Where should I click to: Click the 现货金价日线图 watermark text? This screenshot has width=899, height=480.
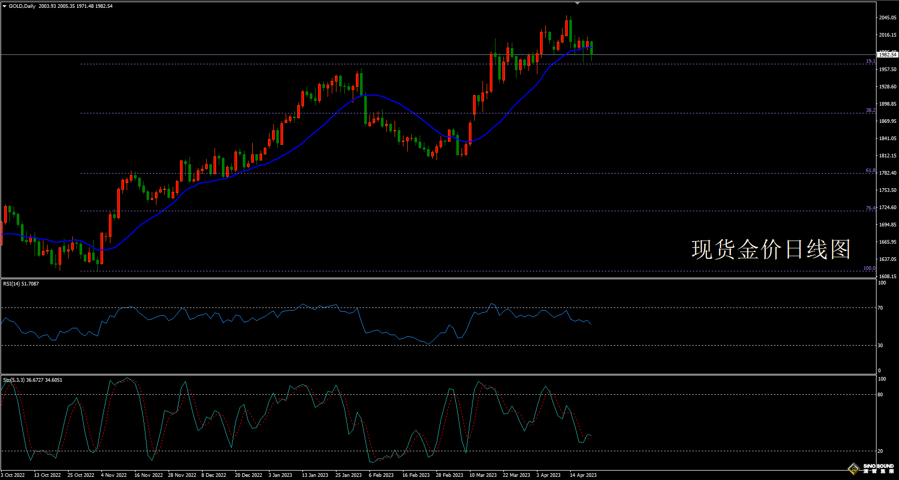[770, 249]
